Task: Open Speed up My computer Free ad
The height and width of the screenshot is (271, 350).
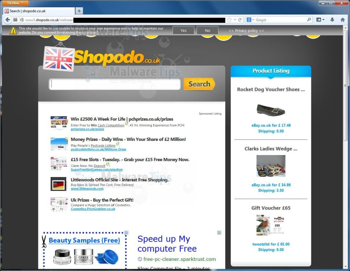Action: click(x=167, y=244)
